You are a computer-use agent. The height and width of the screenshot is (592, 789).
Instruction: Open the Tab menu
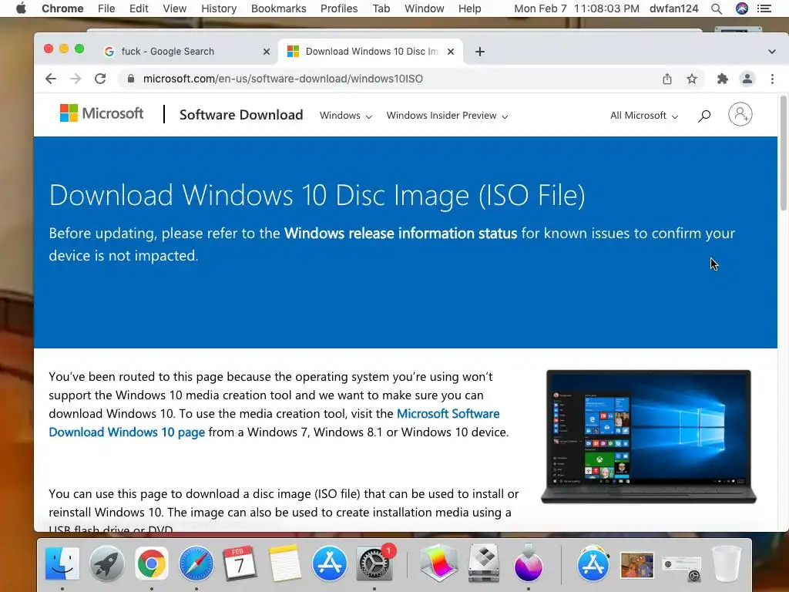381,8
